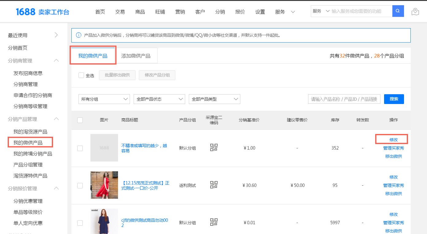
Task: Open the 营销 top navigation menu
Action: (x=180, y=12)
